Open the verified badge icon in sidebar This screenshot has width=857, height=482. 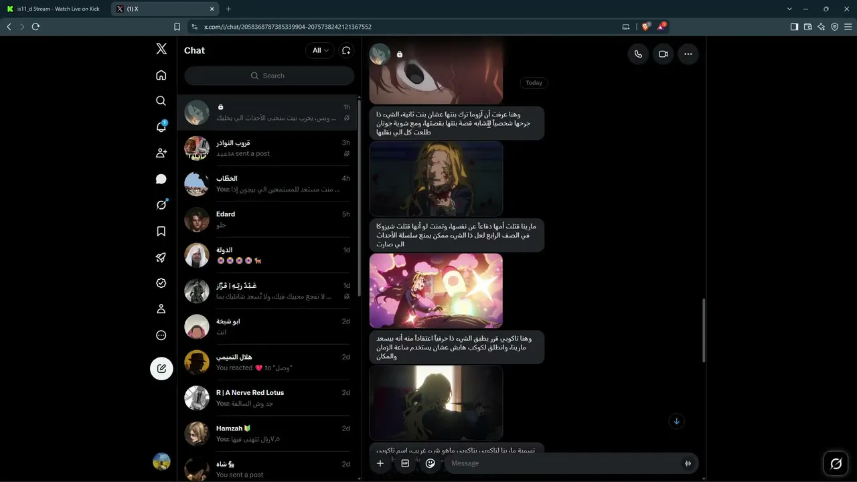161,283
